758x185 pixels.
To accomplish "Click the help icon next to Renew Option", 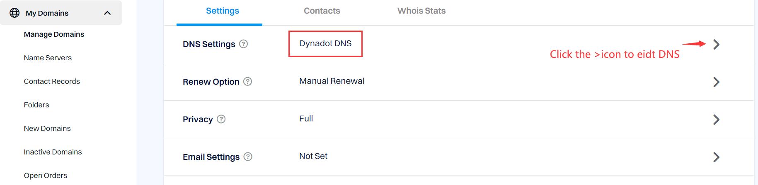I will pos(247,81).
